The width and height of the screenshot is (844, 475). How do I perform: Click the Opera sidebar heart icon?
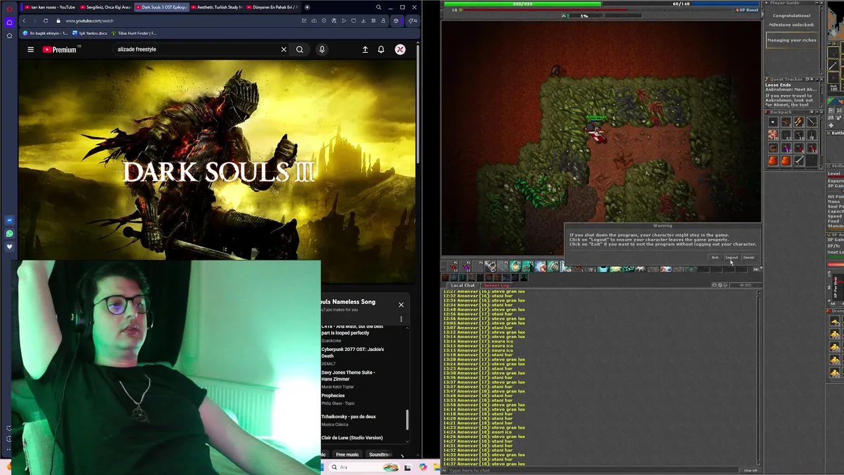[9, 246]
